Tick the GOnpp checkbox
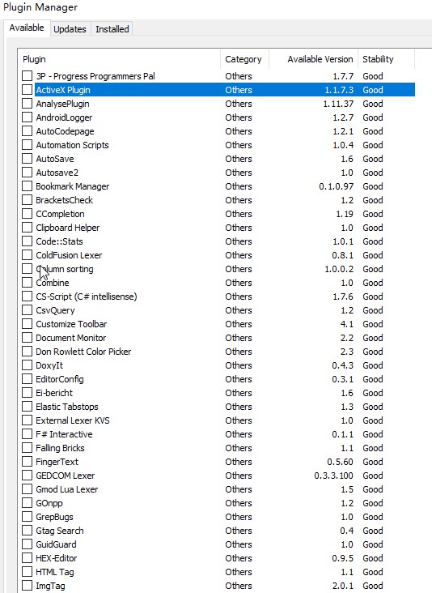The image size is (432, 593). [27, 503]
